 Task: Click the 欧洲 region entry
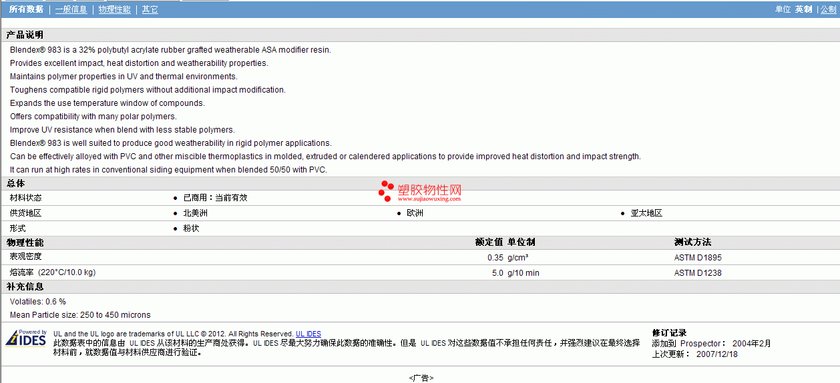(415, 213)
